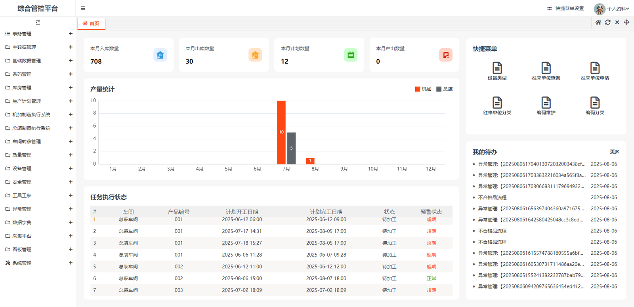Open todo 异常管理 2025080609420976...
The image size is (634, 307).
pos(531,286)
